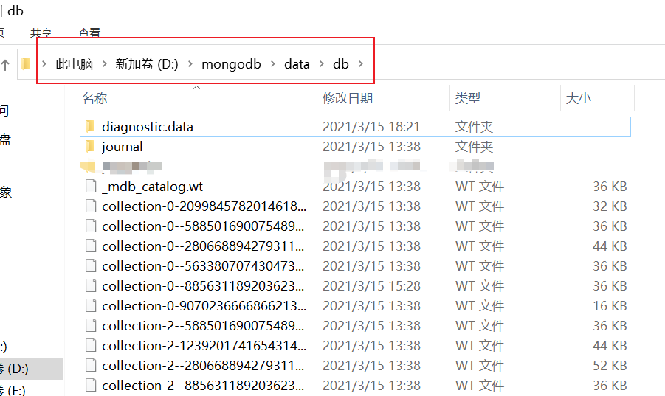The height and width of the screenshot is (396, 665).
Task: Select file collection-0-9070236666866213...
Action: tap(204, 306)
